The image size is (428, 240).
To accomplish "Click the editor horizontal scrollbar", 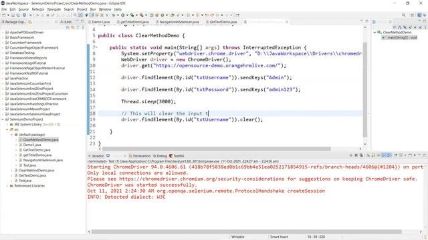I will click(216, 149).
